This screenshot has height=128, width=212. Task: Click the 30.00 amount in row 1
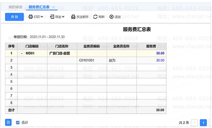[x=160, y=53]
